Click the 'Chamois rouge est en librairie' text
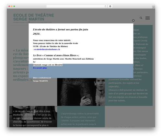 (x=48, y=65)
